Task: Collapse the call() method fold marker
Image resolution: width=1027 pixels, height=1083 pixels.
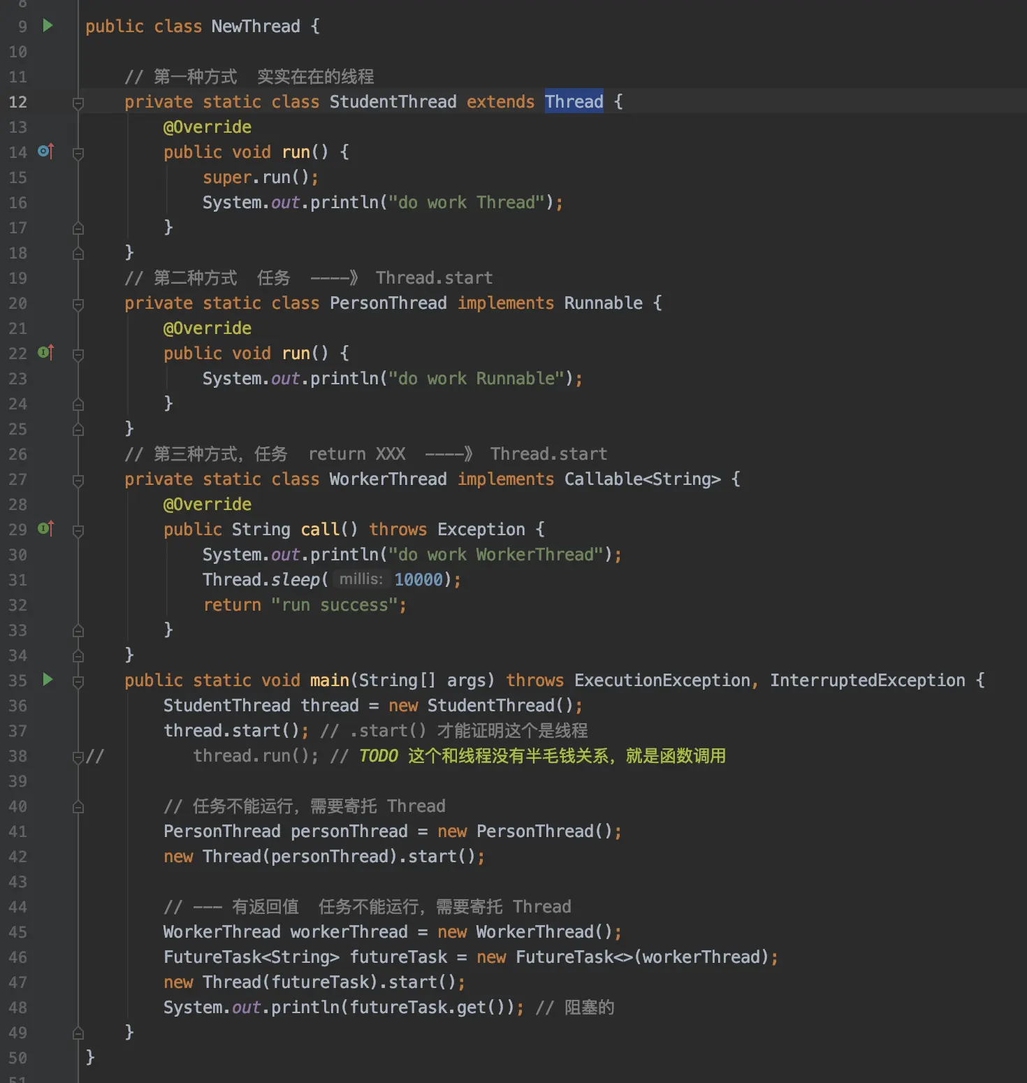Action: (78, 530)
